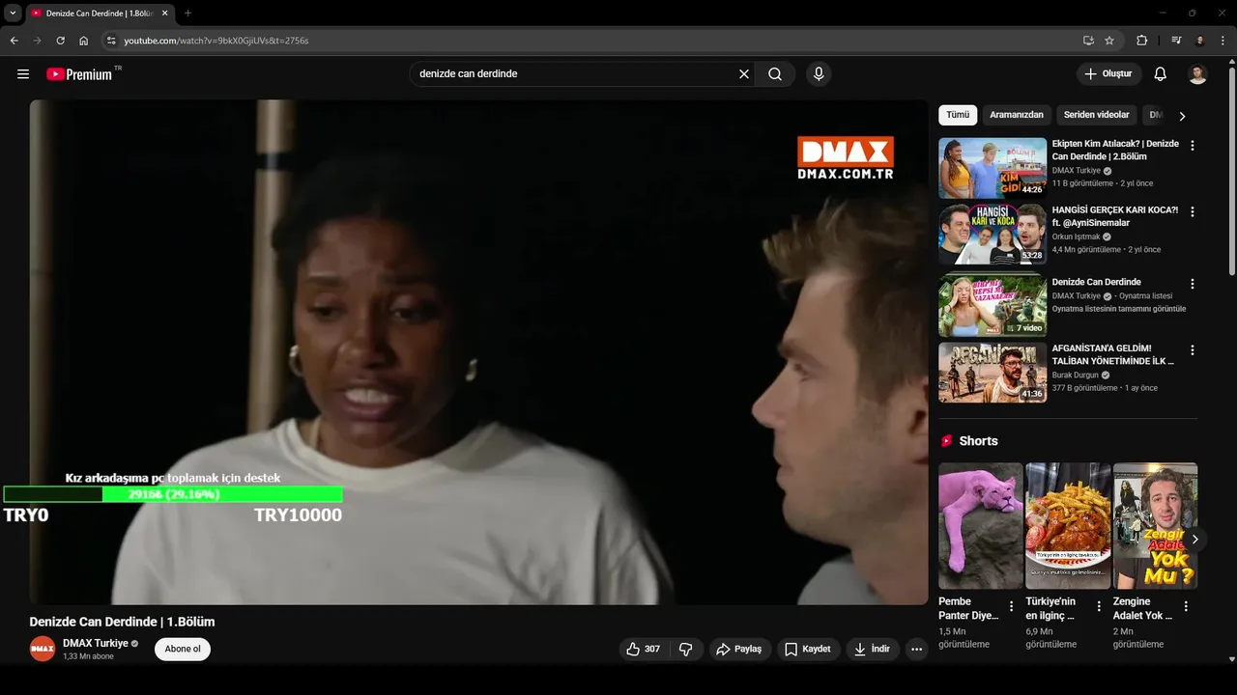The image size is (1237, 695).
Task: Like the video with thumbs up
Action: pyautogui.click(x=645, y=650)
